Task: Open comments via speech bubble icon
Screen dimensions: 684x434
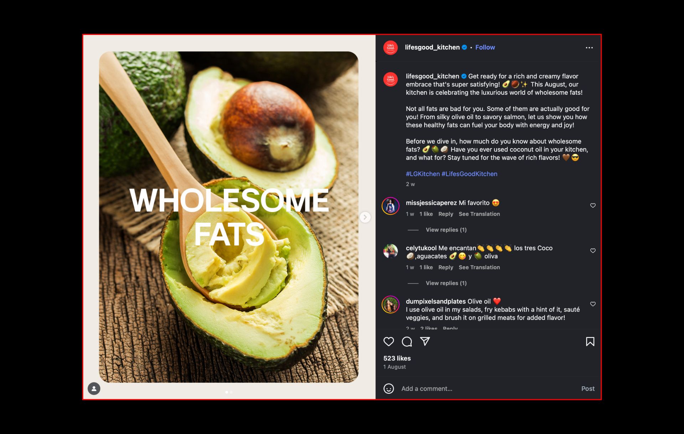Action: (407, 342)
